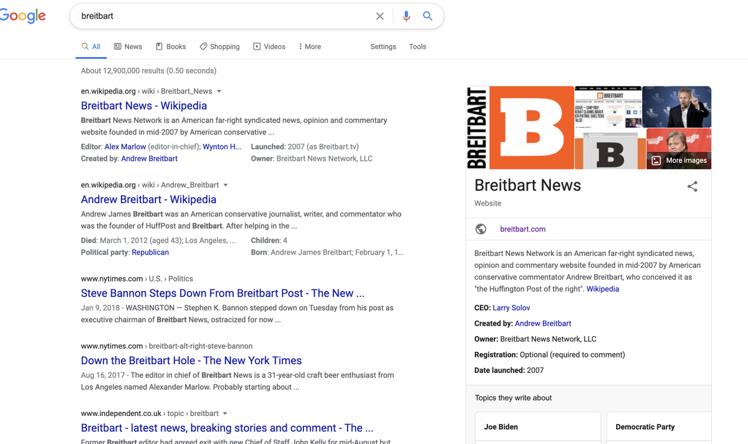Image resolution: width=748 pixels, height=444 pixels.
Task: Follow the Republican political party link
Action: point(150,252)
